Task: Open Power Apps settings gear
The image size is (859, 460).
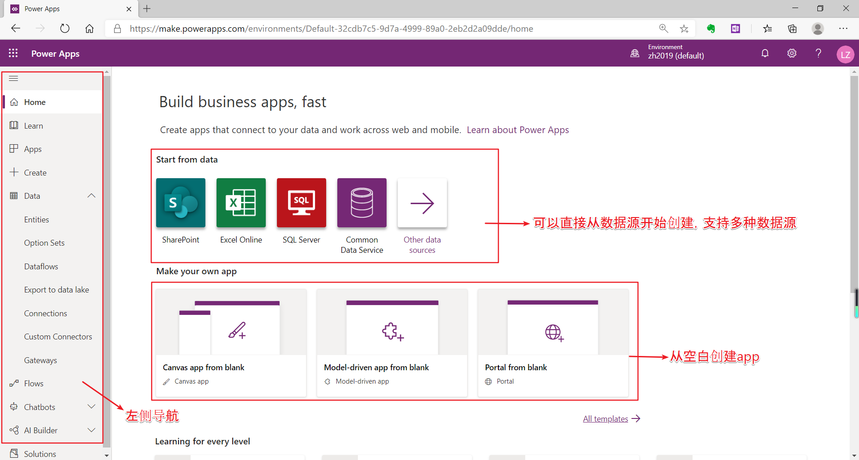Action: coord(791,53)
